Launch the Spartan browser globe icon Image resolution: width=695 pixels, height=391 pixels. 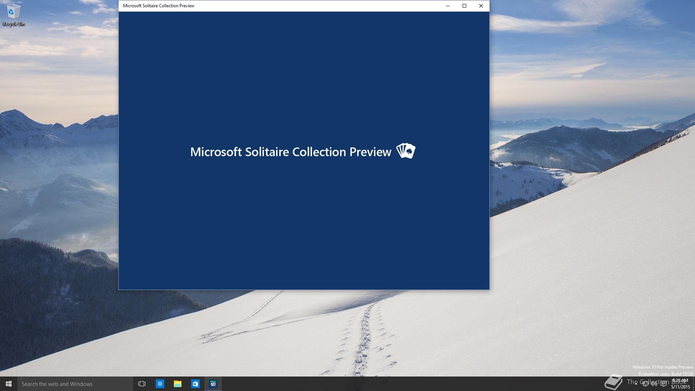coord(160,384)
